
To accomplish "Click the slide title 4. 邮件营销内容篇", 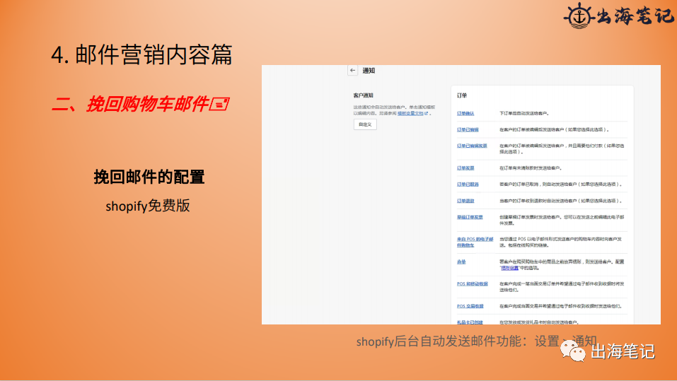I will click(x=142, y=55).
